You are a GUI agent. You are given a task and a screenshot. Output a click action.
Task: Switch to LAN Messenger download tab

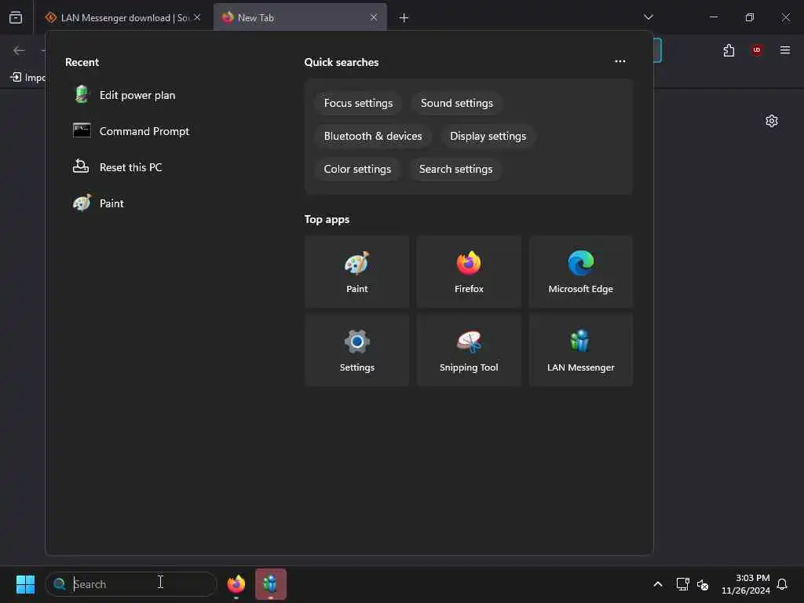tap(125, 18)
